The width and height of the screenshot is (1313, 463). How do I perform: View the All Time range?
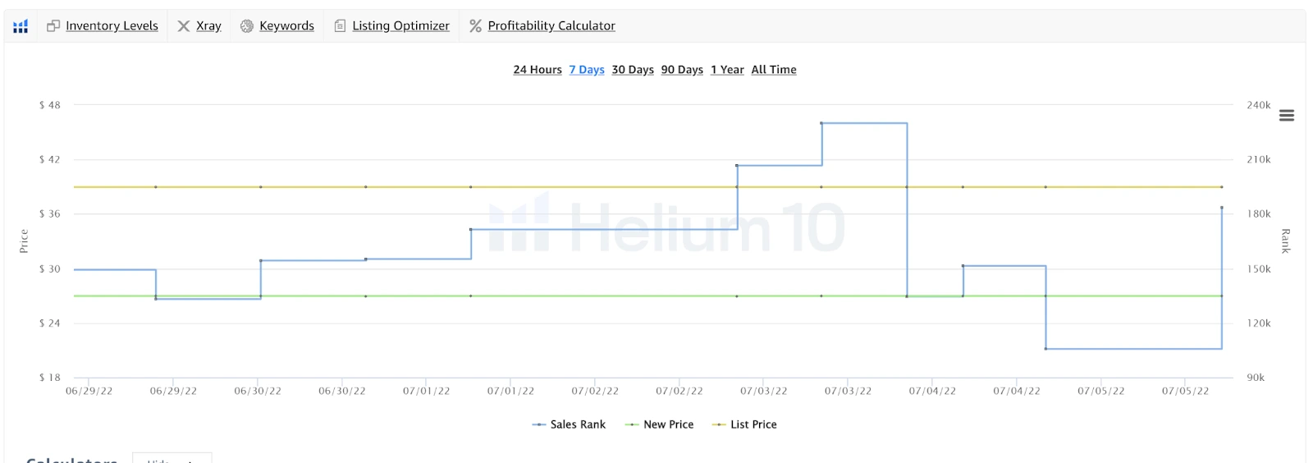774,70
